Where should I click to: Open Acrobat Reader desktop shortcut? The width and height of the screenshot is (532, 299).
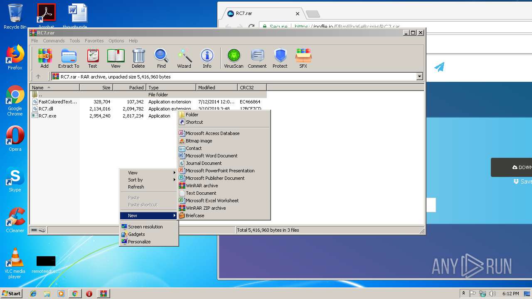coord(46,17)
